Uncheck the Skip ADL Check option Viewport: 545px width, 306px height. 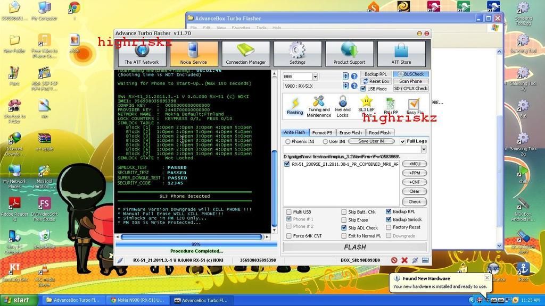(344, 227)
